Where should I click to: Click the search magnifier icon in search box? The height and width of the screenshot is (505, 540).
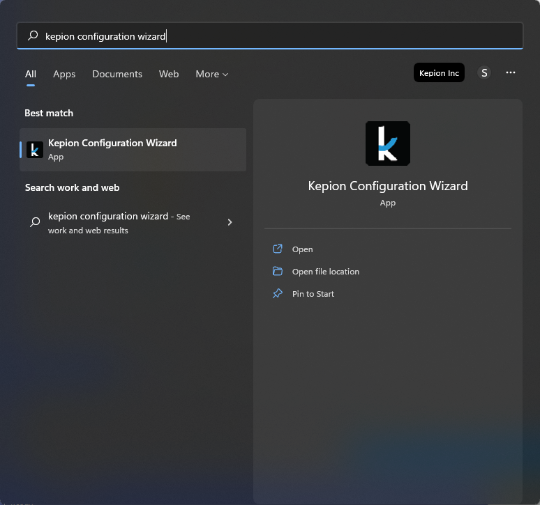[33, 36]
